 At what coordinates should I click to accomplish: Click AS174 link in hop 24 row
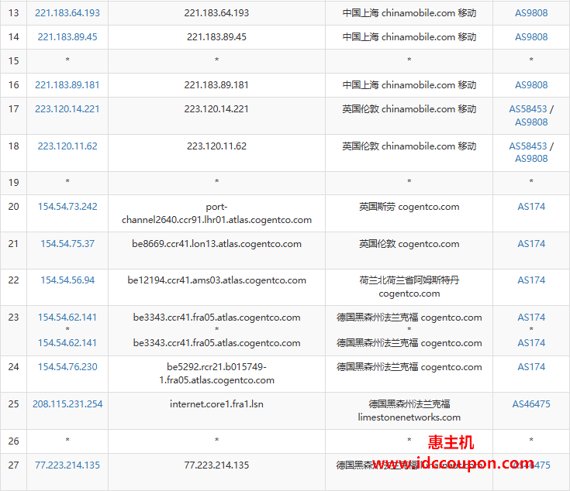[531, 367]
